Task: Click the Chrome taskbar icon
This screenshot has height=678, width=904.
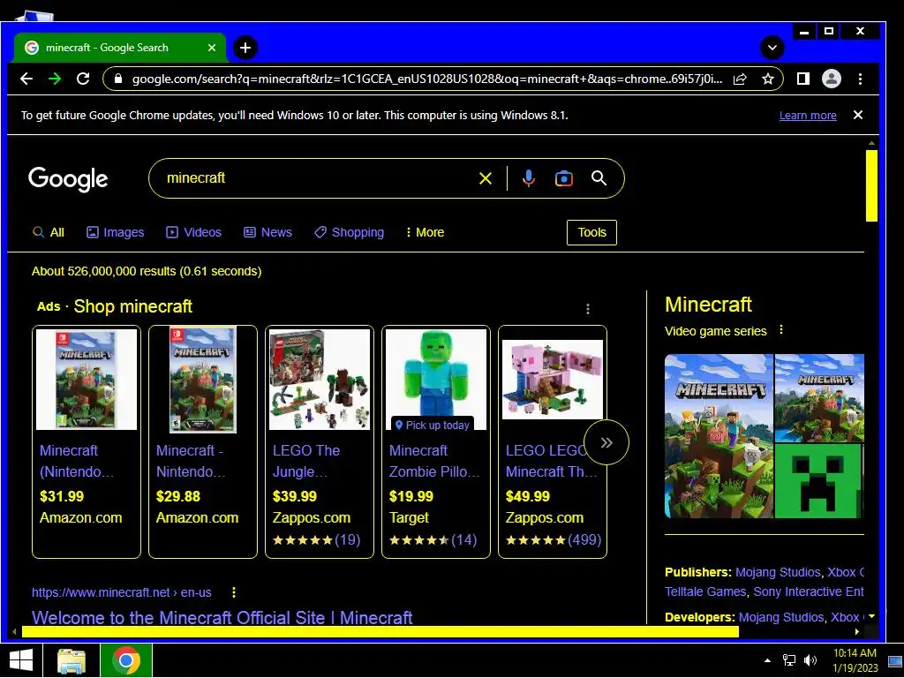Action: [x=126, y=660]
